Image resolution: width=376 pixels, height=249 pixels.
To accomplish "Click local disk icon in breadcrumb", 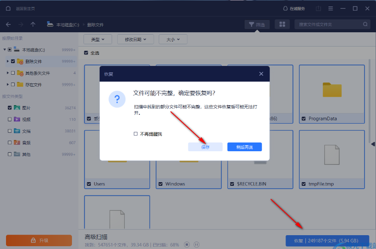I will (x=50, y=24).
